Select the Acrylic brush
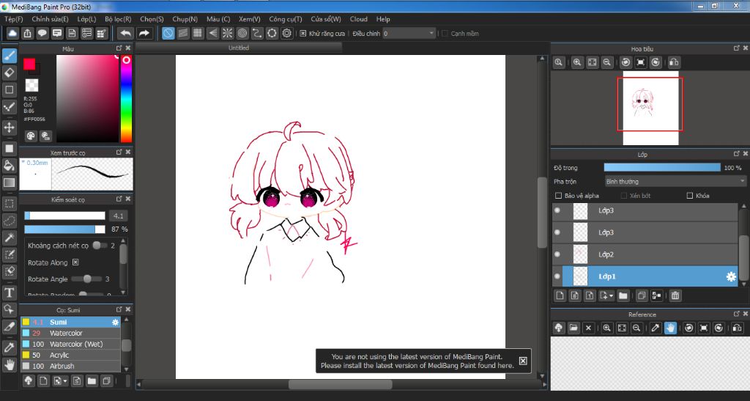The image size is (750, 401). pyautogui.click(x=70, y=355)
